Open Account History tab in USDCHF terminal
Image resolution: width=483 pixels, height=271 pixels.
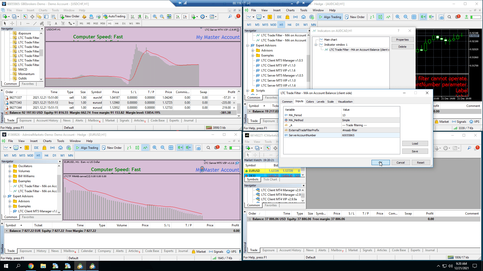(47, 120)
